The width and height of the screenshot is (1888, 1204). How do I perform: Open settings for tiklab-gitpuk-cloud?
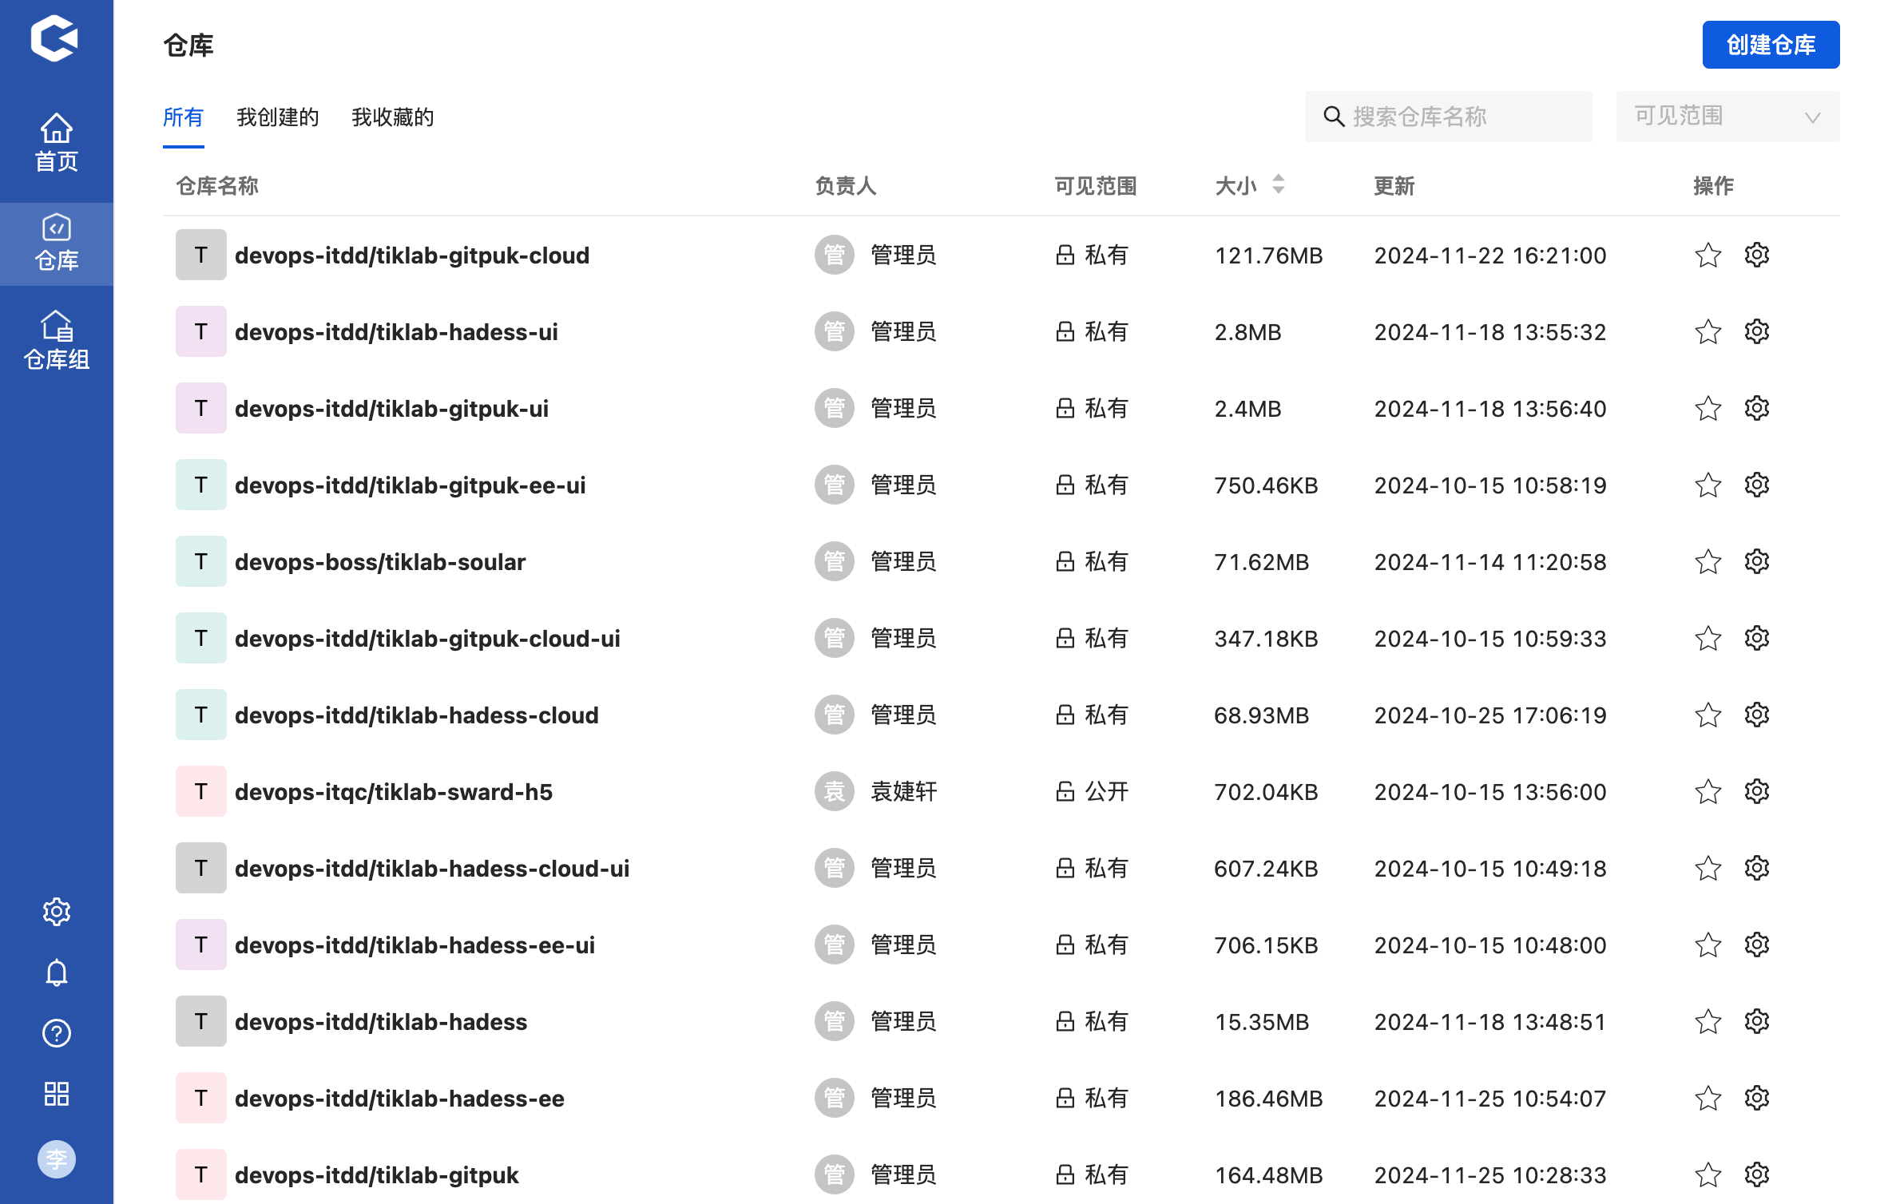1757,255
